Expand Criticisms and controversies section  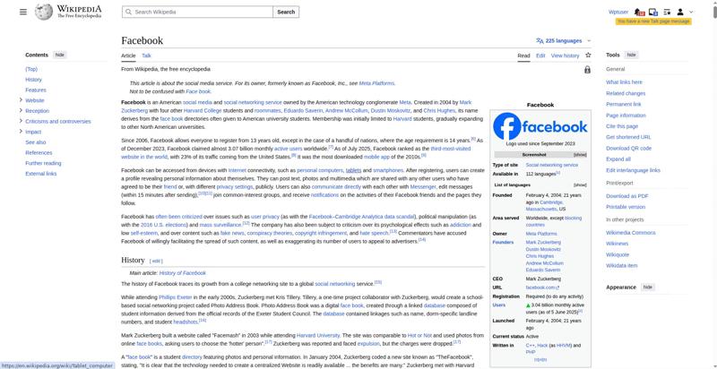coord(20,121)
